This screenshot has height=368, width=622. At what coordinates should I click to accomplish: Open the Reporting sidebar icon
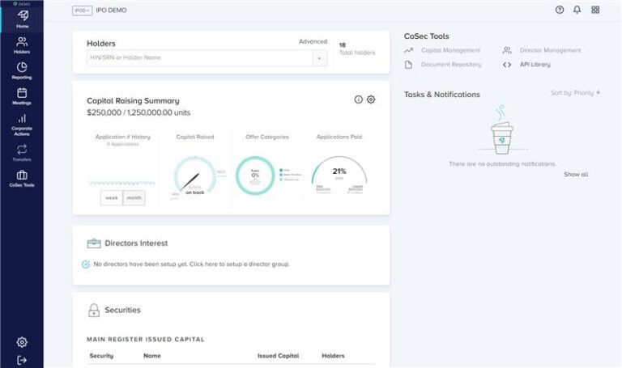[22, 70]
